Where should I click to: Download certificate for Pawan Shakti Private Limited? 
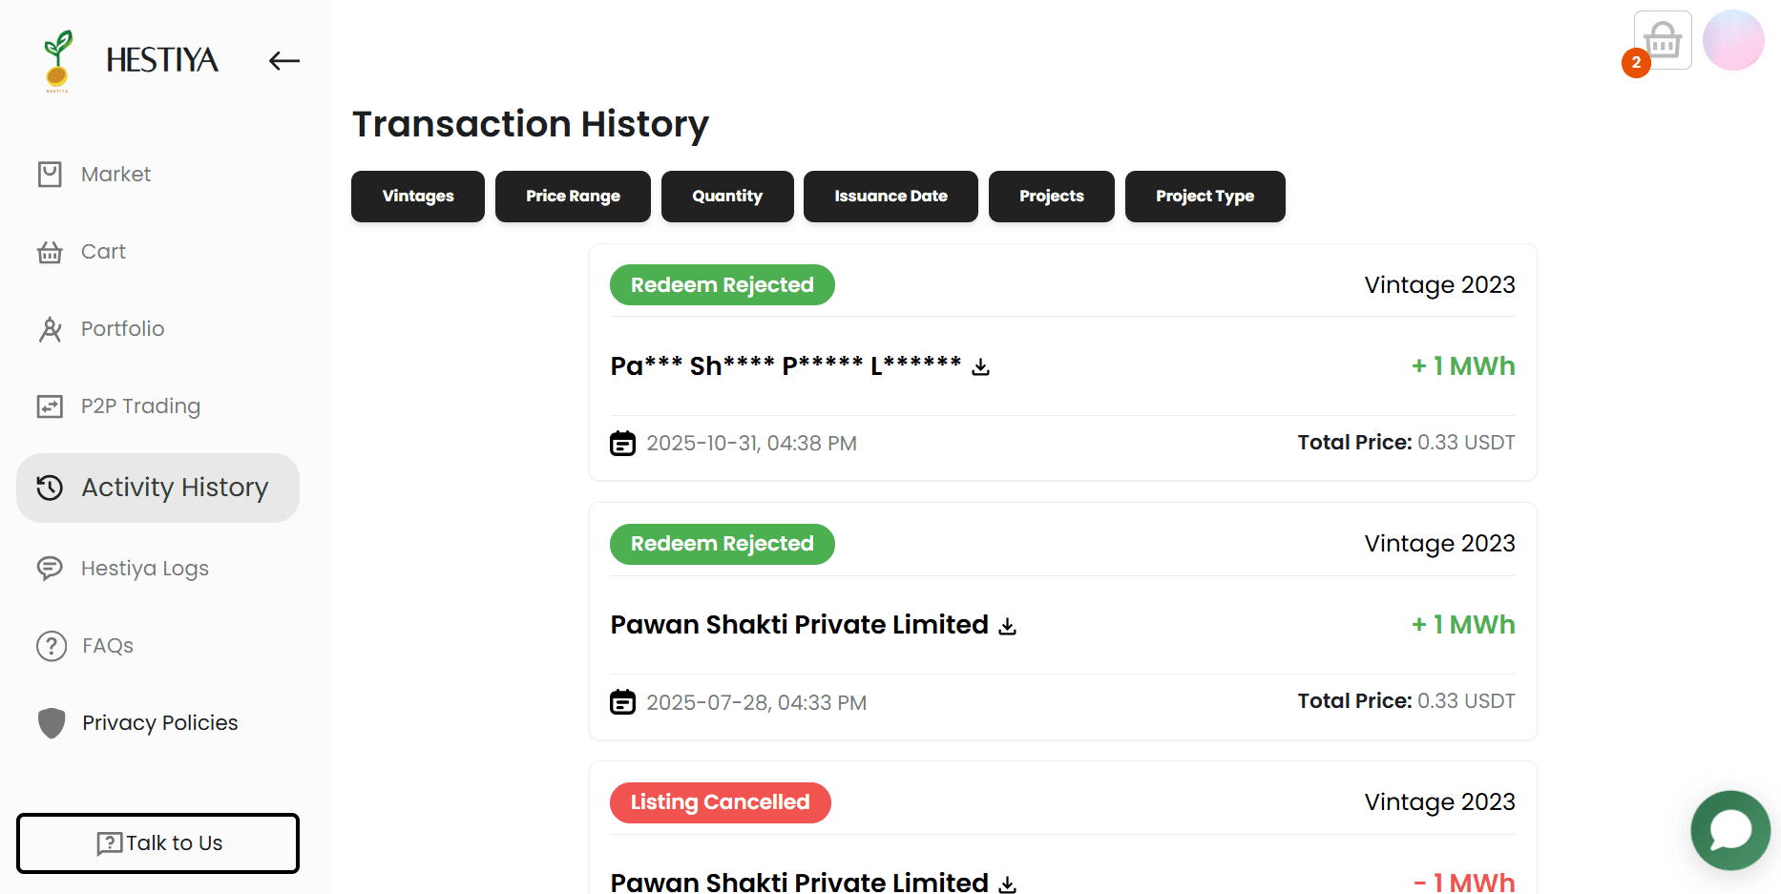click(x=1008, y=626)
